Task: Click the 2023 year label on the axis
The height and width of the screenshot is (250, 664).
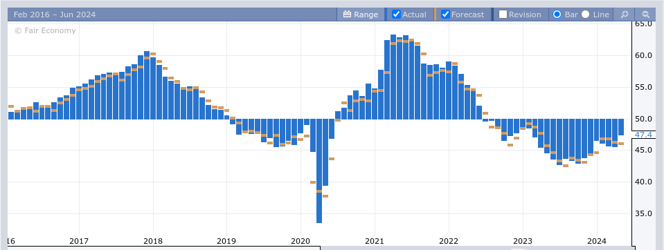Action: [522, 241]
